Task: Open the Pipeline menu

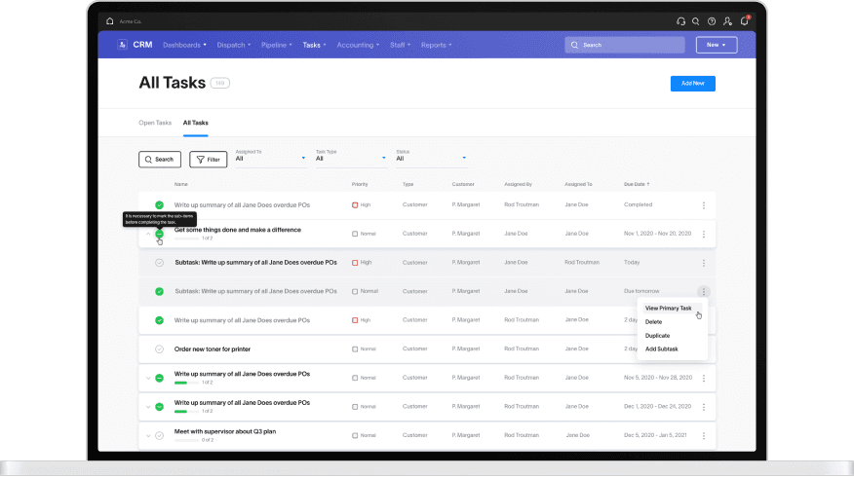Action: tap(277, 45)
